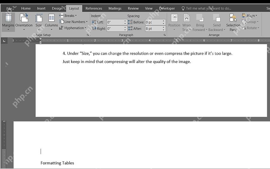Click the tab selector at ruler corner

point(4,41)
